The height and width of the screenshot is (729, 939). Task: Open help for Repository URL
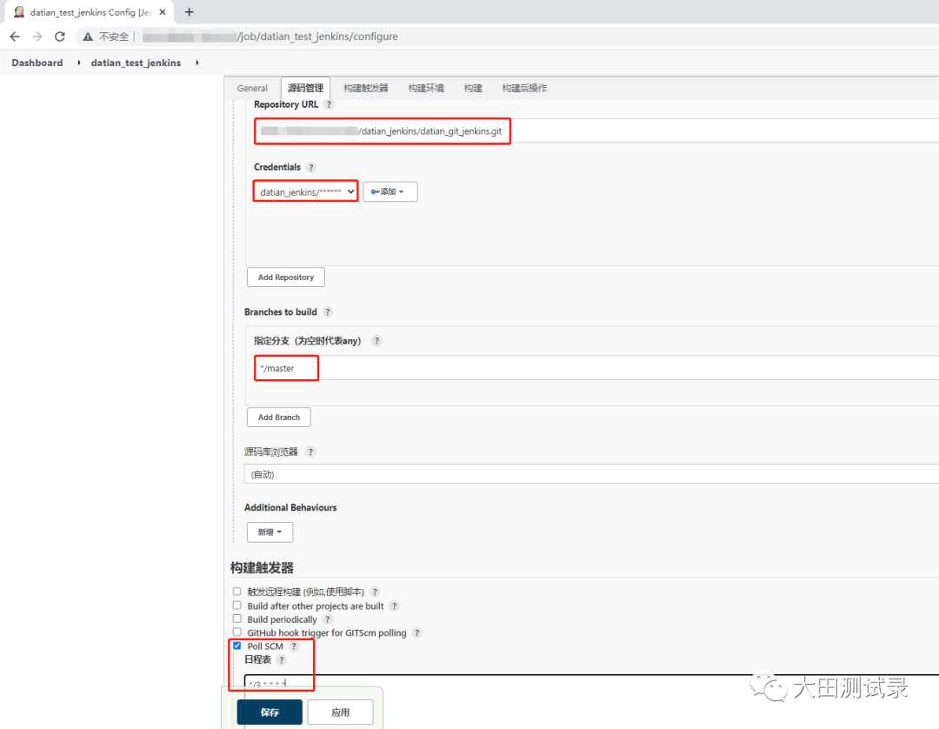[x=329, y=104]
